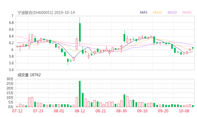Select the 07-12 date axis label
Viewport: 197px width, 117px height.
pyautogui.click(x=17, y=111)
